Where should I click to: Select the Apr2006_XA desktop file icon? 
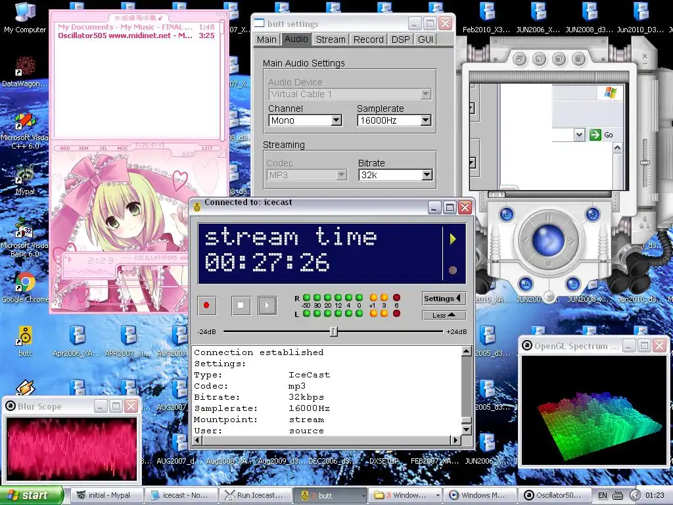(x=76, y=341)
